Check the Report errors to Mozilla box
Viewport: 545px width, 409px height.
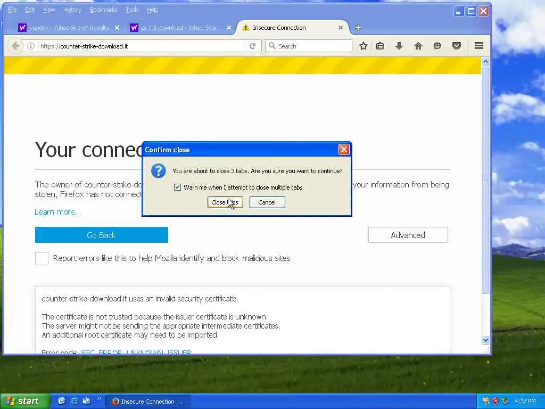(42, 258)
